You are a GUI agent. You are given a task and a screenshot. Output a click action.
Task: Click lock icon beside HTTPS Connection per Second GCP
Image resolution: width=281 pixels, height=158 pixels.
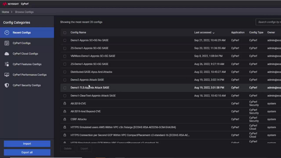click(65, 135)
